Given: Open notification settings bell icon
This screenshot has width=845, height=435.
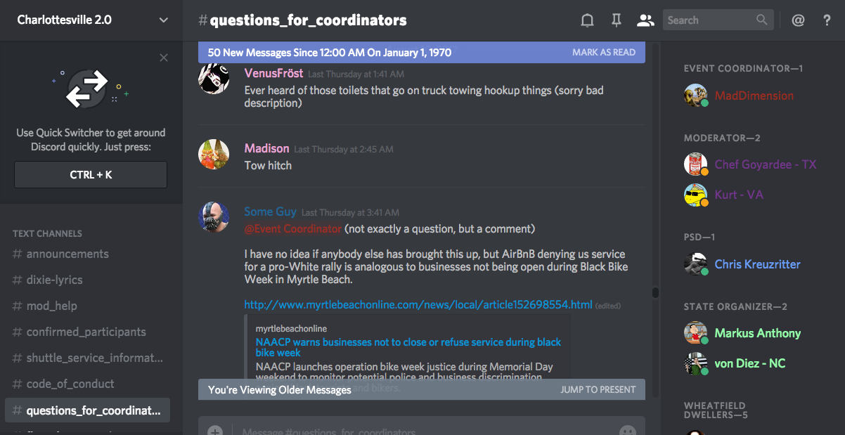Looking at the screenshot, I should [587, 20].
